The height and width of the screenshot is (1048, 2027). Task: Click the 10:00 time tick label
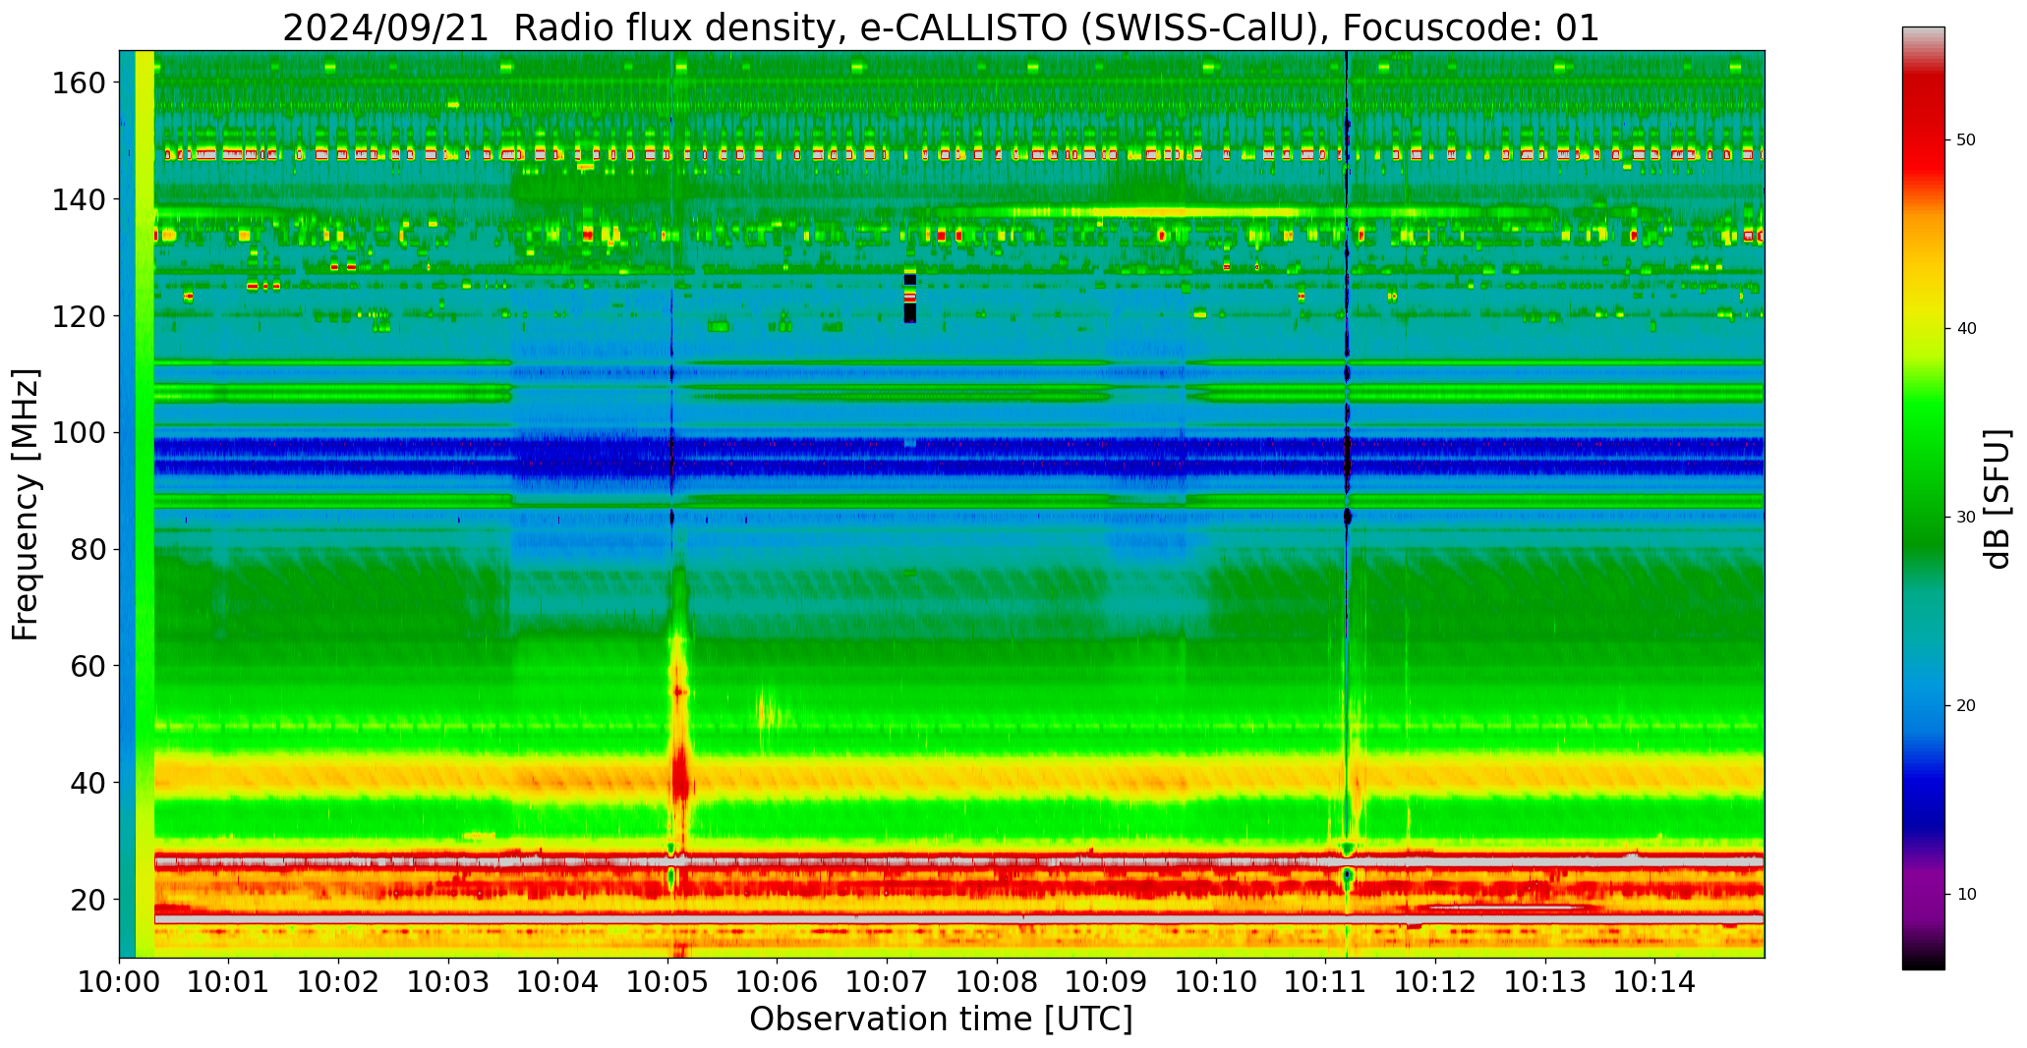pyautogui.click(x=120, y=980)
